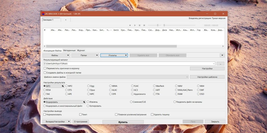
Task: Open the Файлы dropdown button
Action: pyautogui.click(x=56, y=55)
